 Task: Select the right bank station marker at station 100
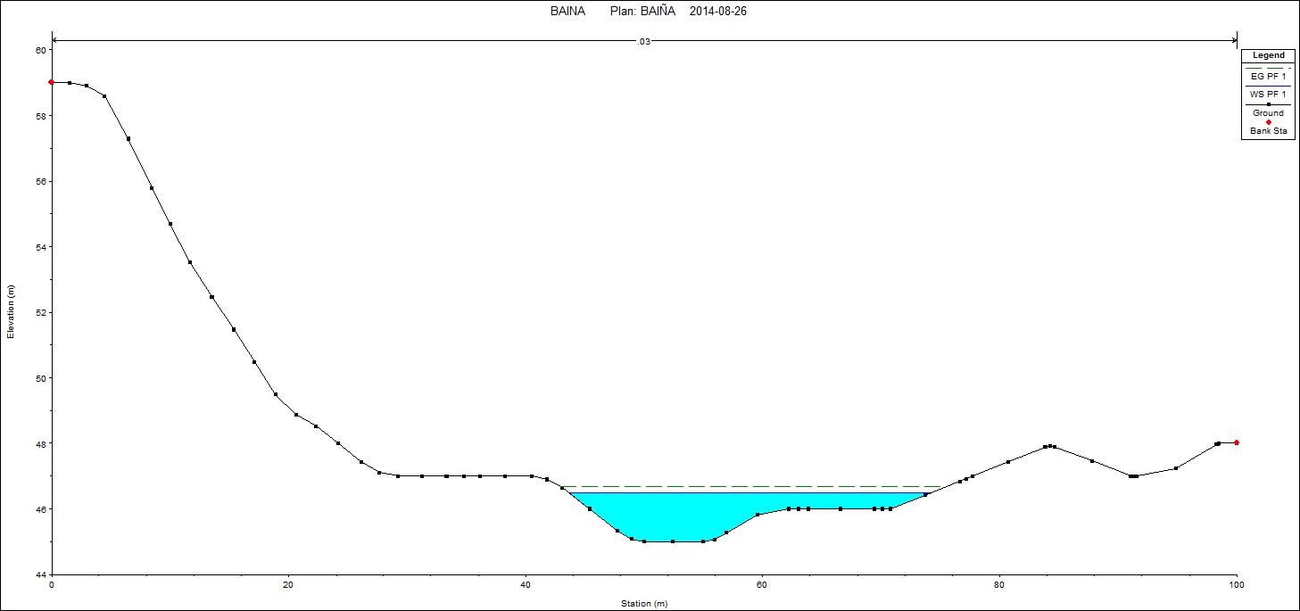pyautogui.click(x=1237, y=442)
